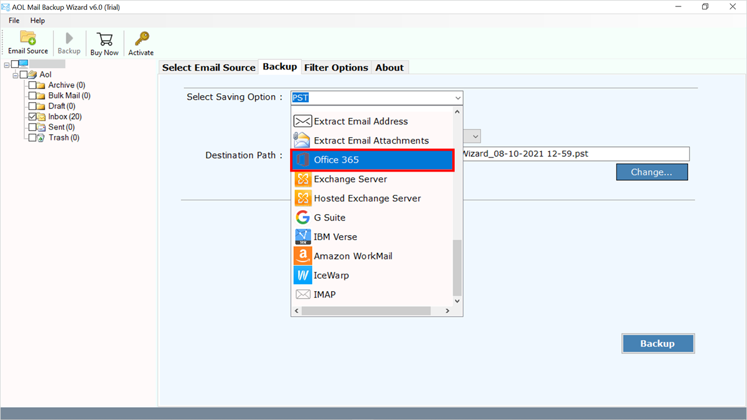Click the Aol tree label
The image size is (747, 420).
point(46,75)
